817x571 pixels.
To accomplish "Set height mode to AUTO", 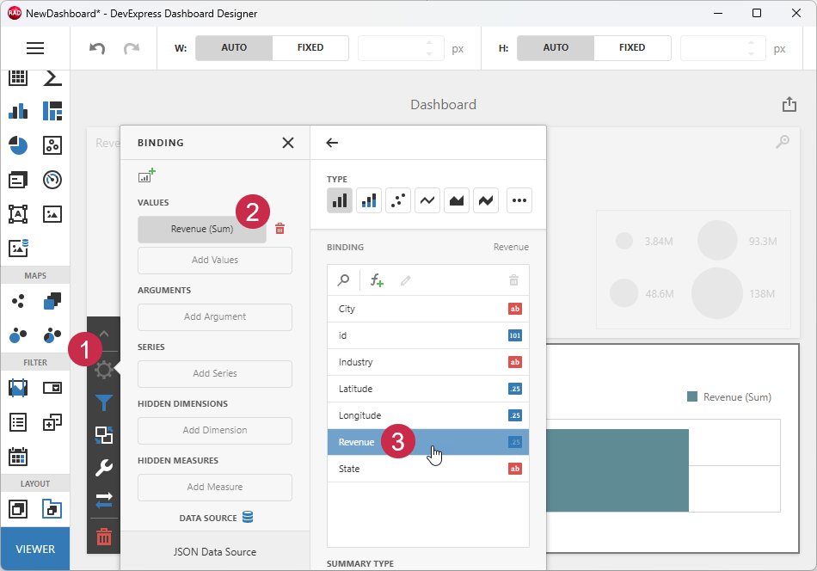I will [555, 47].
